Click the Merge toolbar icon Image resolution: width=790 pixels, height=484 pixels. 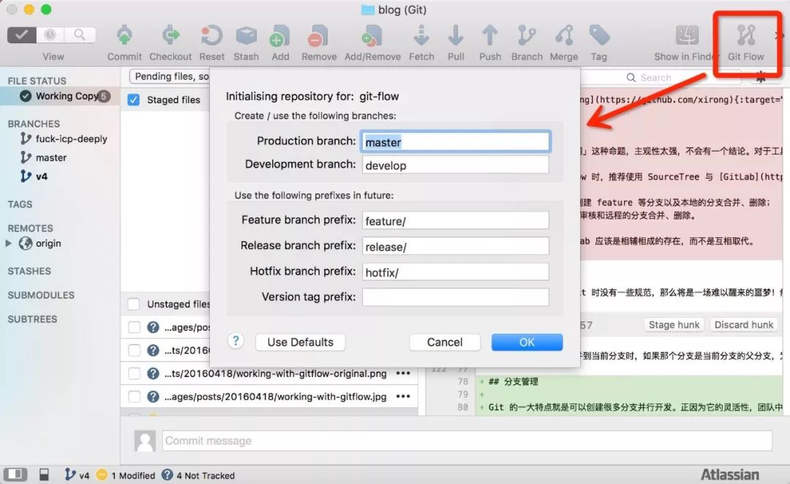point(564,37)
